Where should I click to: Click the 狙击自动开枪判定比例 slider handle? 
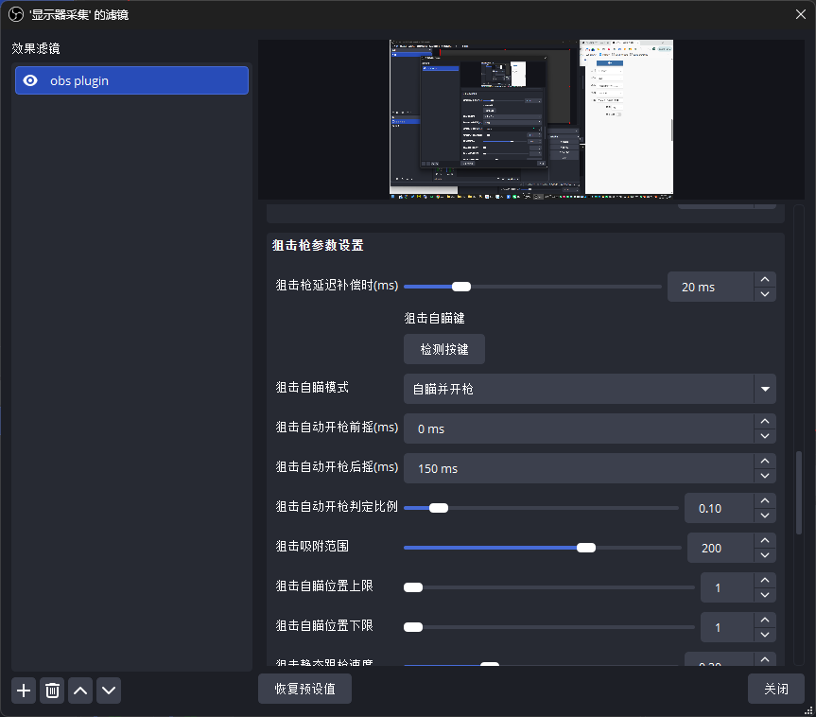click(439, 508)
